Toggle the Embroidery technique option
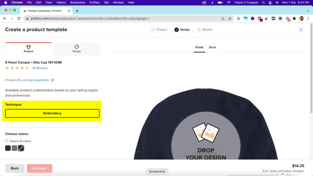 pyautogui.click(x=52, y=113)
